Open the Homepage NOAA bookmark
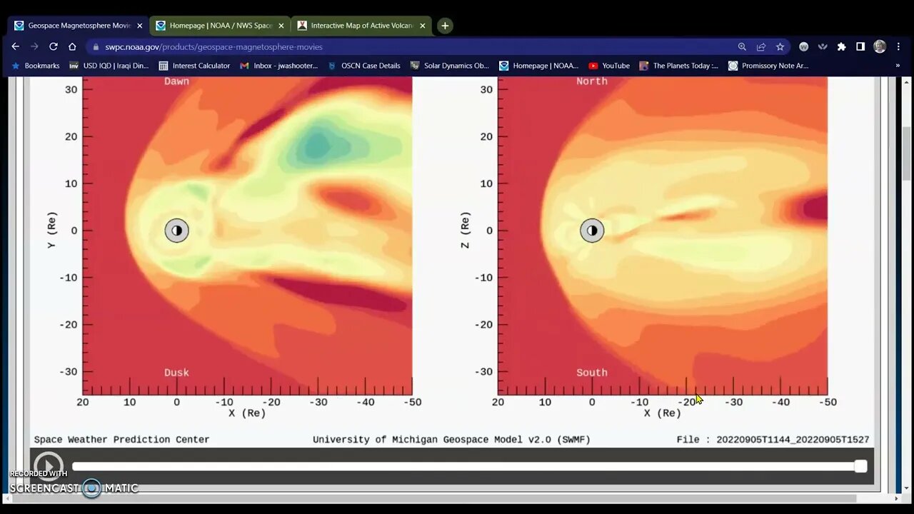This screenshot has height=514, width=914. 539,66
